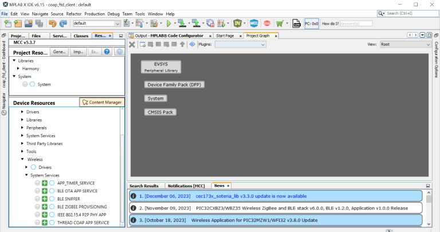The height and width of the screenshot is (232, 440).
Task: Click the Debug Project icon
Action: [x=221, y=23]
